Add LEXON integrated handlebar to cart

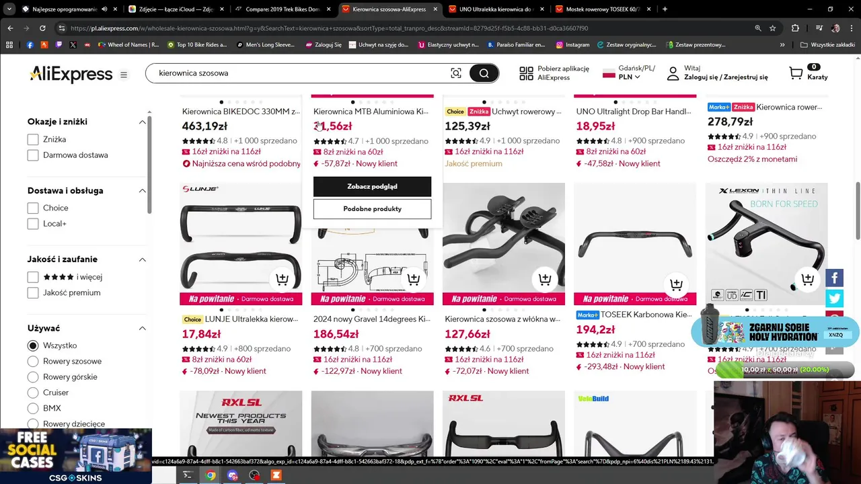[807, 279]
